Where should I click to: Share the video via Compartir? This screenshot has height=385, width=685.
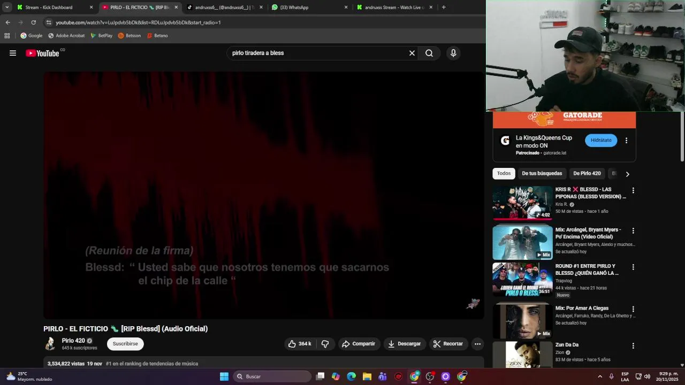[x=359, y=344]
